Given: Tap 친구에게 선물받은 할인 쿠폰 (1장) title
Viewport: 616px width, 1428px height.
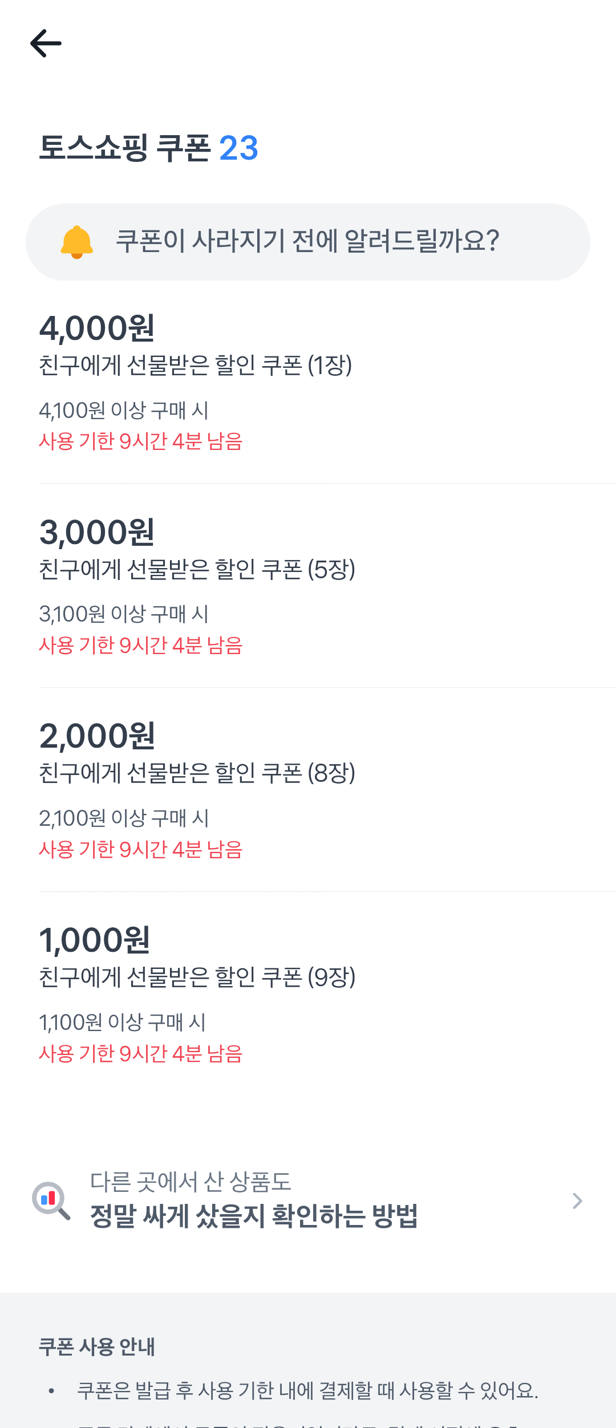Looking at the screenshot, I should point(195,365).
